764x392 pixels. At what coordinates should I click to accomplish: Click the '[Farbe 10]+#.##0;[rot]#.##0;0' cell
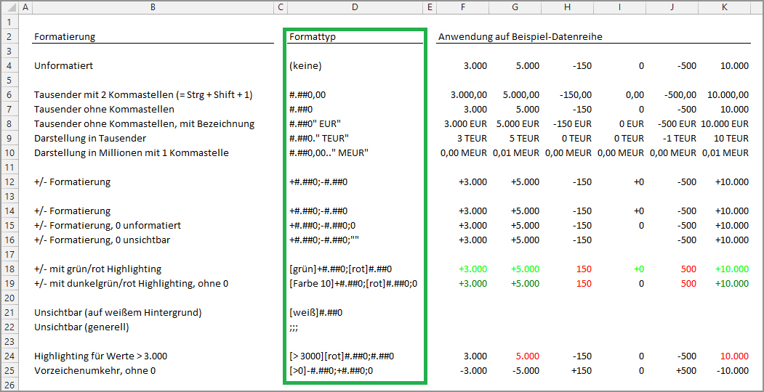353,284
